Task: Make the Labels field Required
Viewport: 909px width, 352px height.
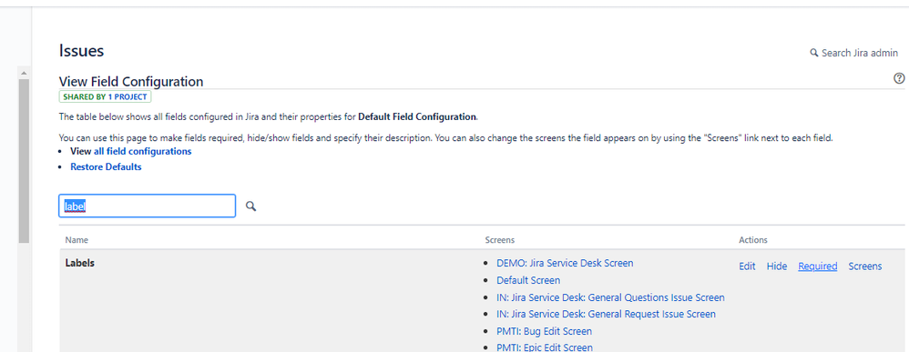Action: pos(817,267)
